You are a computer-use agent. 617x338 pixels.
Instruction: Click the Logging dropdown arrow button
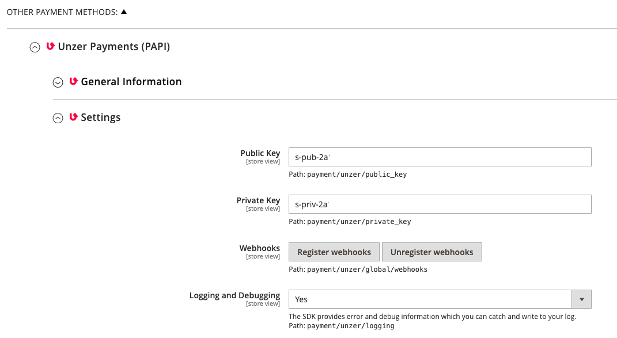[x=582, y=299]
